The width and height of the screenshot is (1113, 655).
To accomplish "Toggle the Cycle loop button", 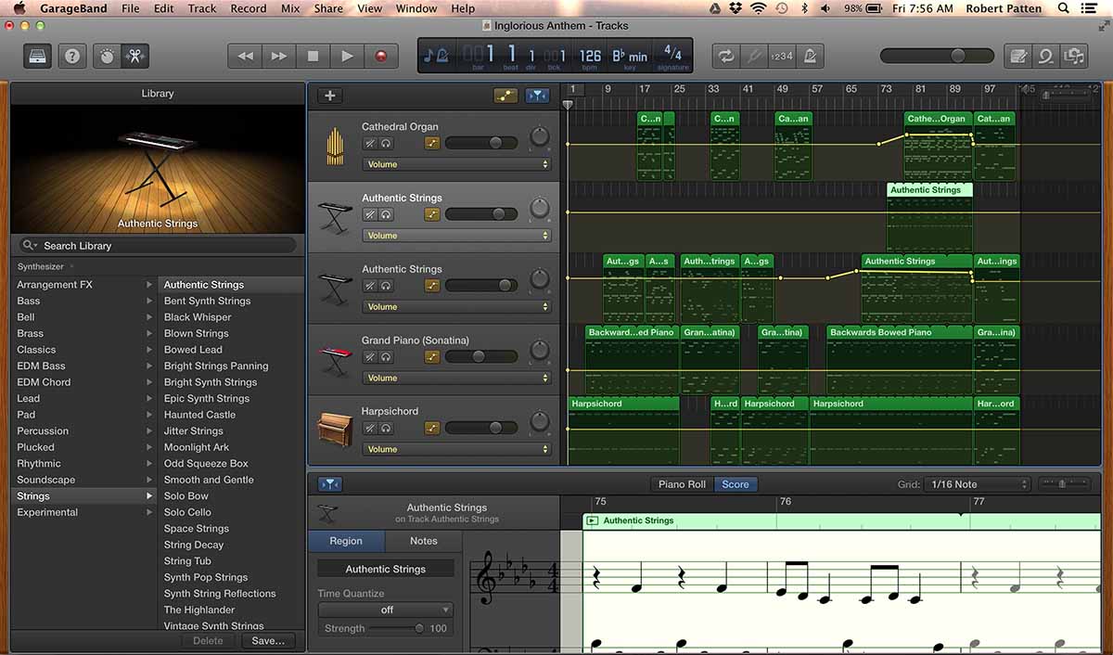I will click(x=725, y=56).
